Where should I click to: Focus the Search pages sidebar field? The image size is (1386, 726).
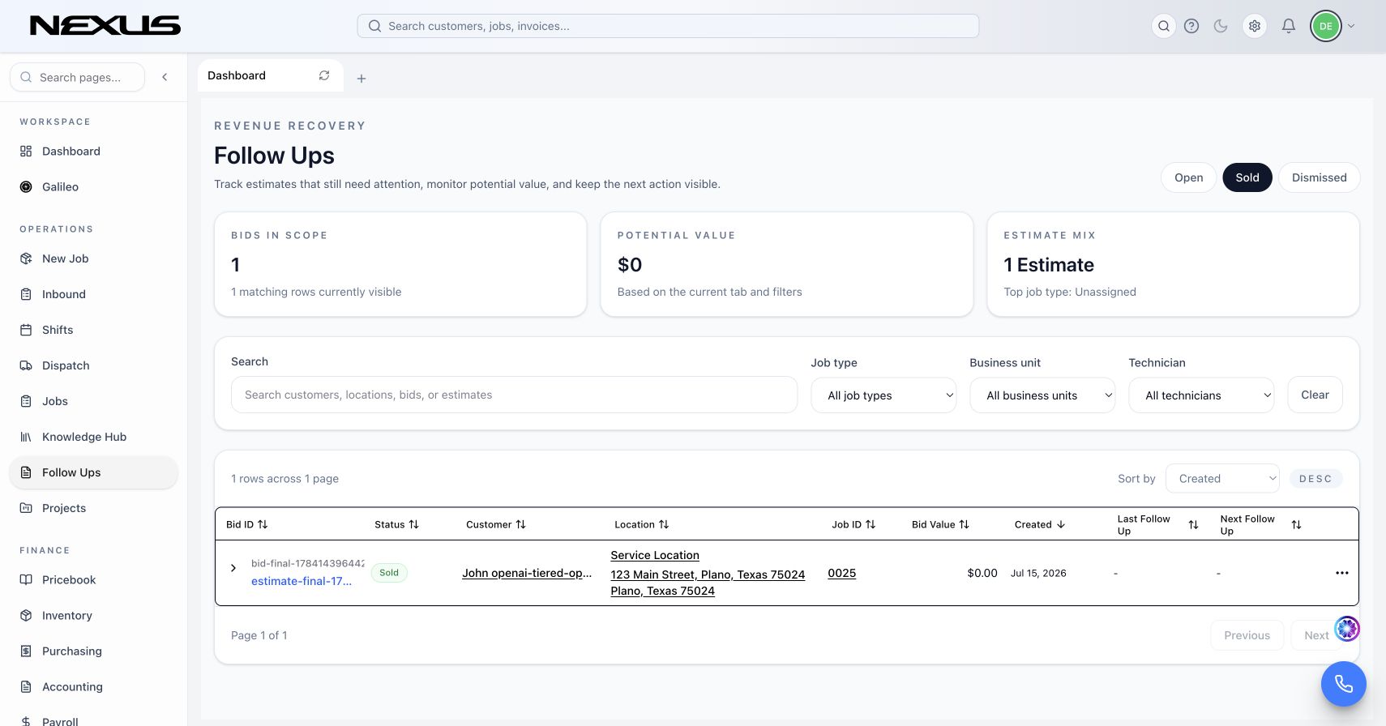(77, 77)
